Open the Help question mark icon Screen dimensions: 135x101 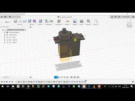coord(133,17)
